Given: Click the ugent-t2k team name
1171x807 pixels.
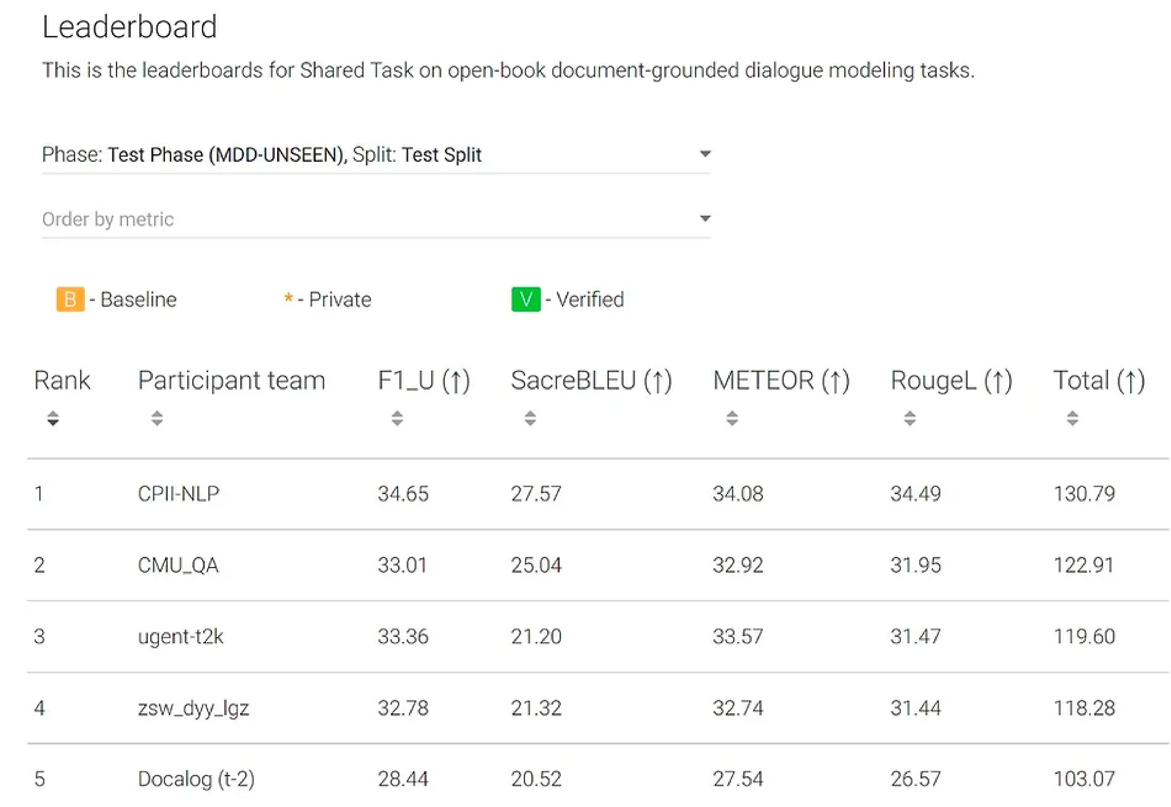Looking at the screenshot, I should point(181,636).
